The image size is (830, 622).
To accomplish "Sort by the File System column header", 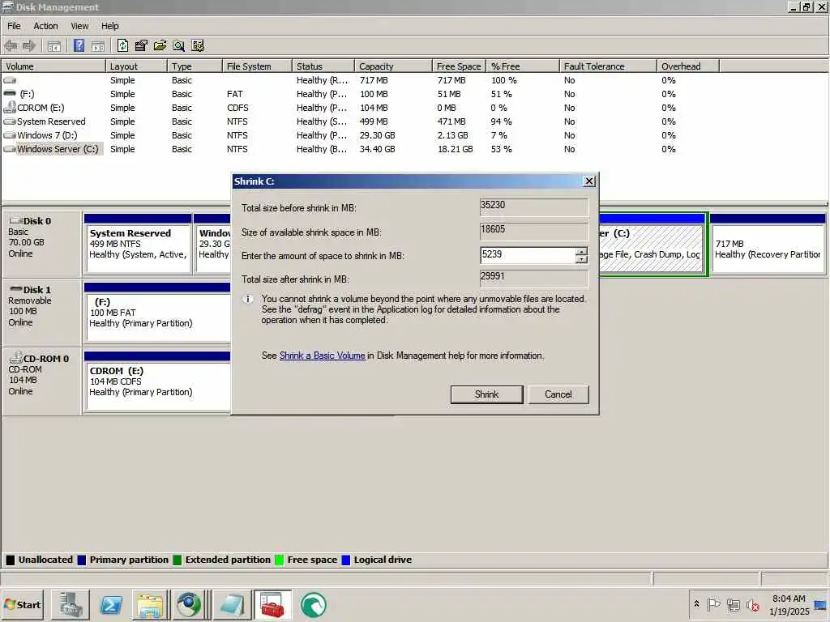I will pos(257,66).
